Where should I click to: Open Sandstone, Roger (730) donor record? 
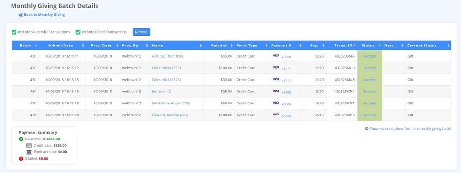pyautogui.click(x=171, y=103)
